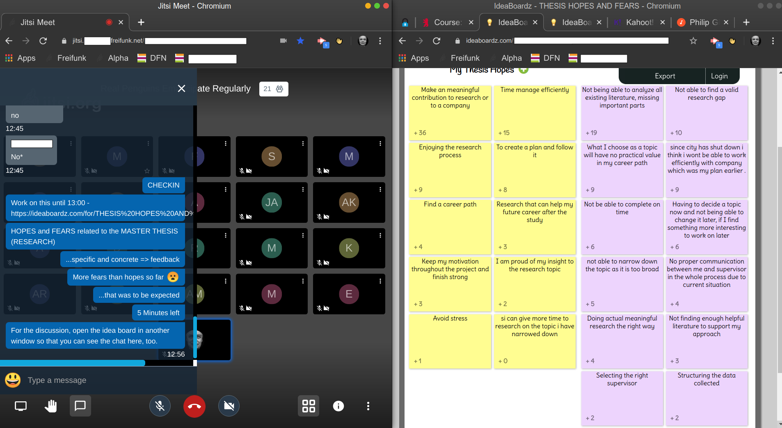Toggle the video camera off
The height and width of the screenshot is (428, 782).
pyautogui.click(x=229, y=406)
